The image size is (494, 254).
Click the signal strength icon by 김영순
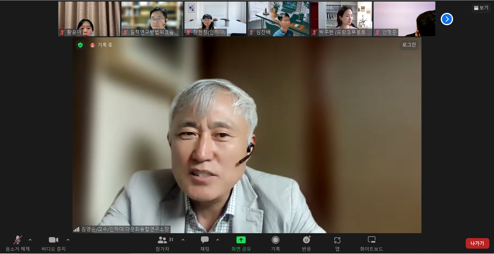(76, 229)
